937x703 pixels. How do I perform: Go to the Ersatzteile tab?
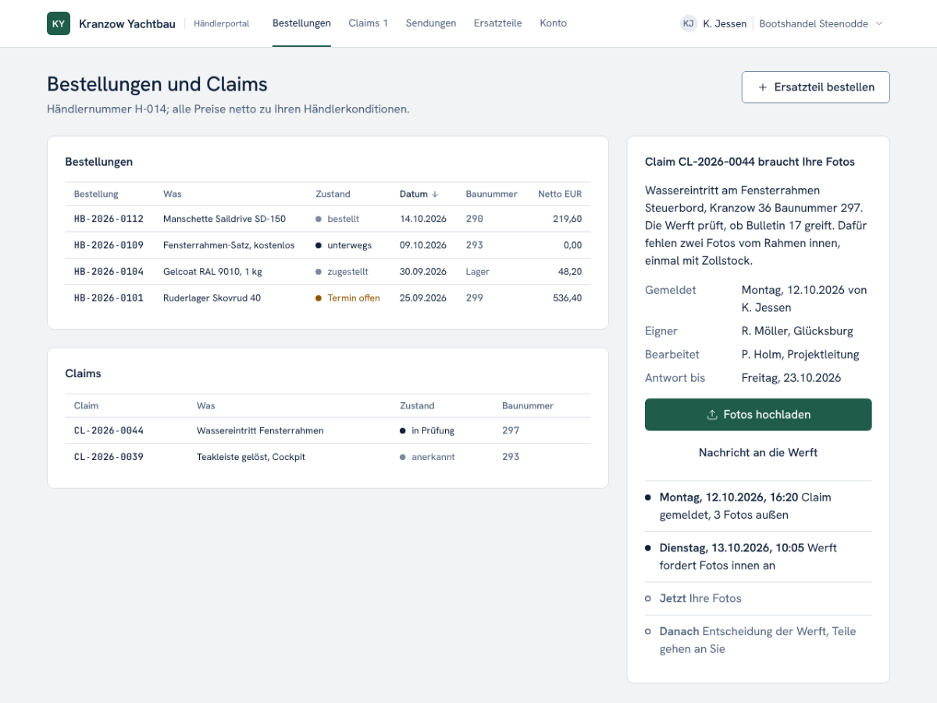[498, 23]
